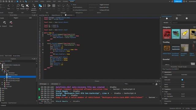The image size is (196, 110).
Task: Open the All Contexts output filter dropdown
Action: (x=56, y=84)
